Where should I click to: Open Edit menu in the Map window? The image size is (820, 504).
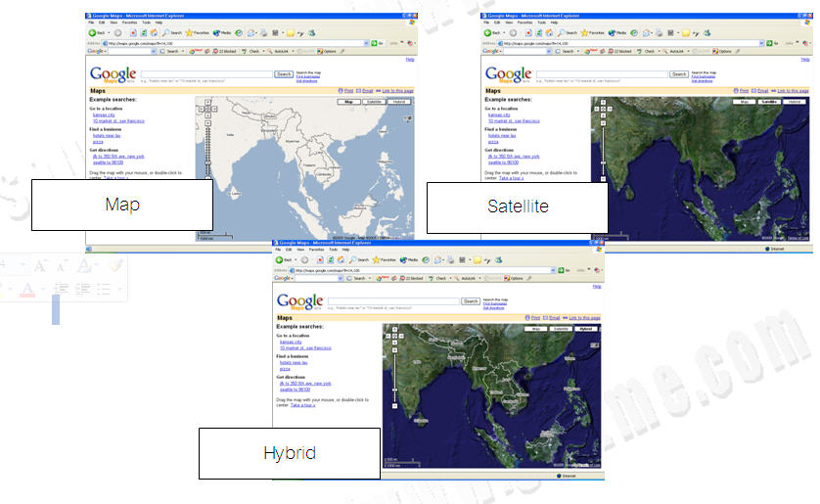tap(102, 23)
